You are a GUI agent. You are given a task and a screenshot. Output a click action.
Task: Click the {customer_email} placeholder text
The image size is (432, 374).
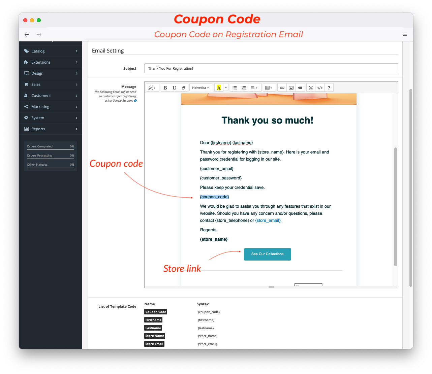click(x=217, y=169)
